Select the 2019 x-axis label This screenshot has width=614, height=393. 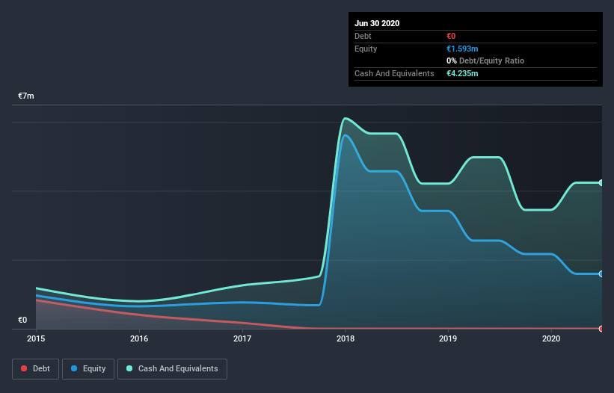coord(448,338)
